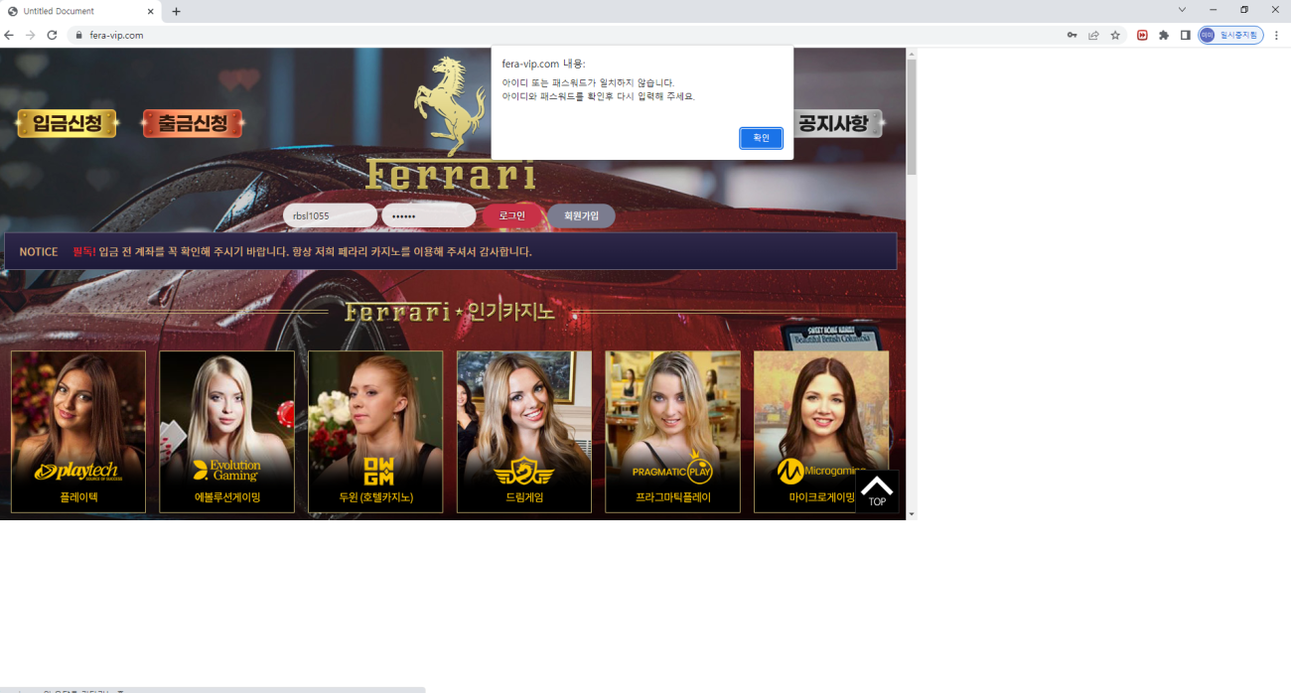Viewport: 1291px width, 693px height.
Task: Click the 출금신청 withdrawal button
Action: click(193, 124)
